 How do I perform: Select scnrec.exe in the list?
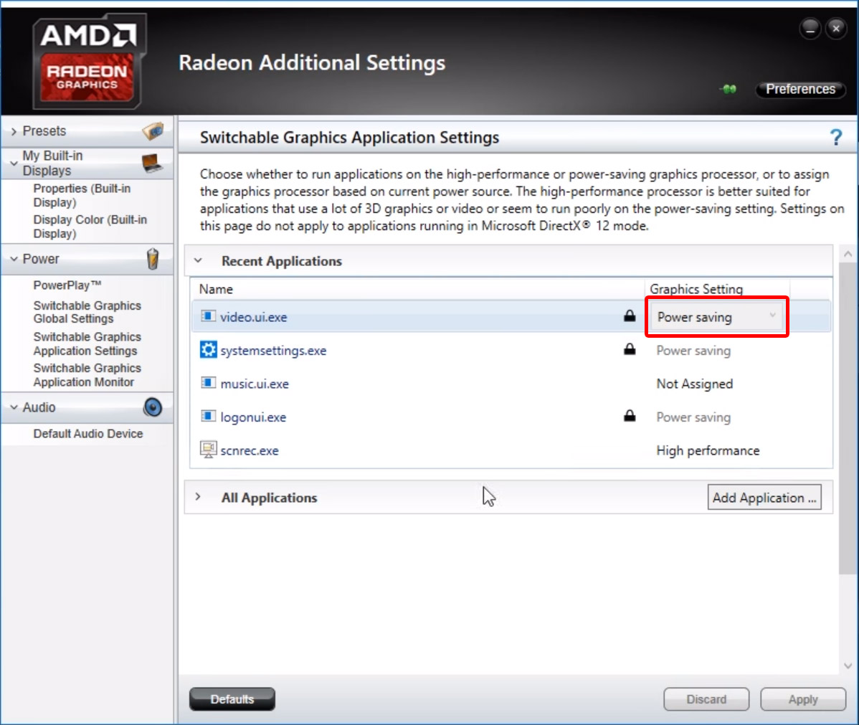[x=511, y=450]
